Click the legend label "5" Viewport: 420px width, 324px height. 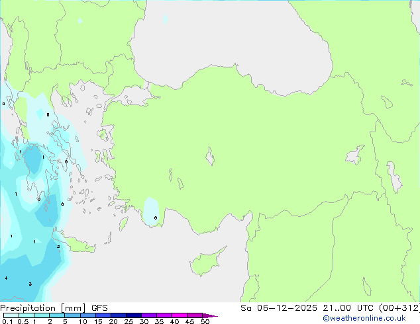click(65, 321)
